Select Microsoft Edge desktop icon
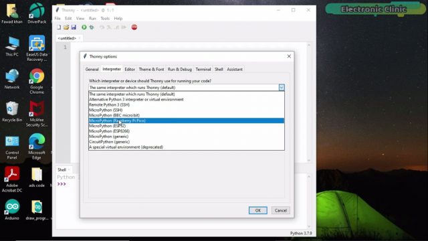Image resolution: width=428 pixels, height=241 pixels. pos(37,147)
